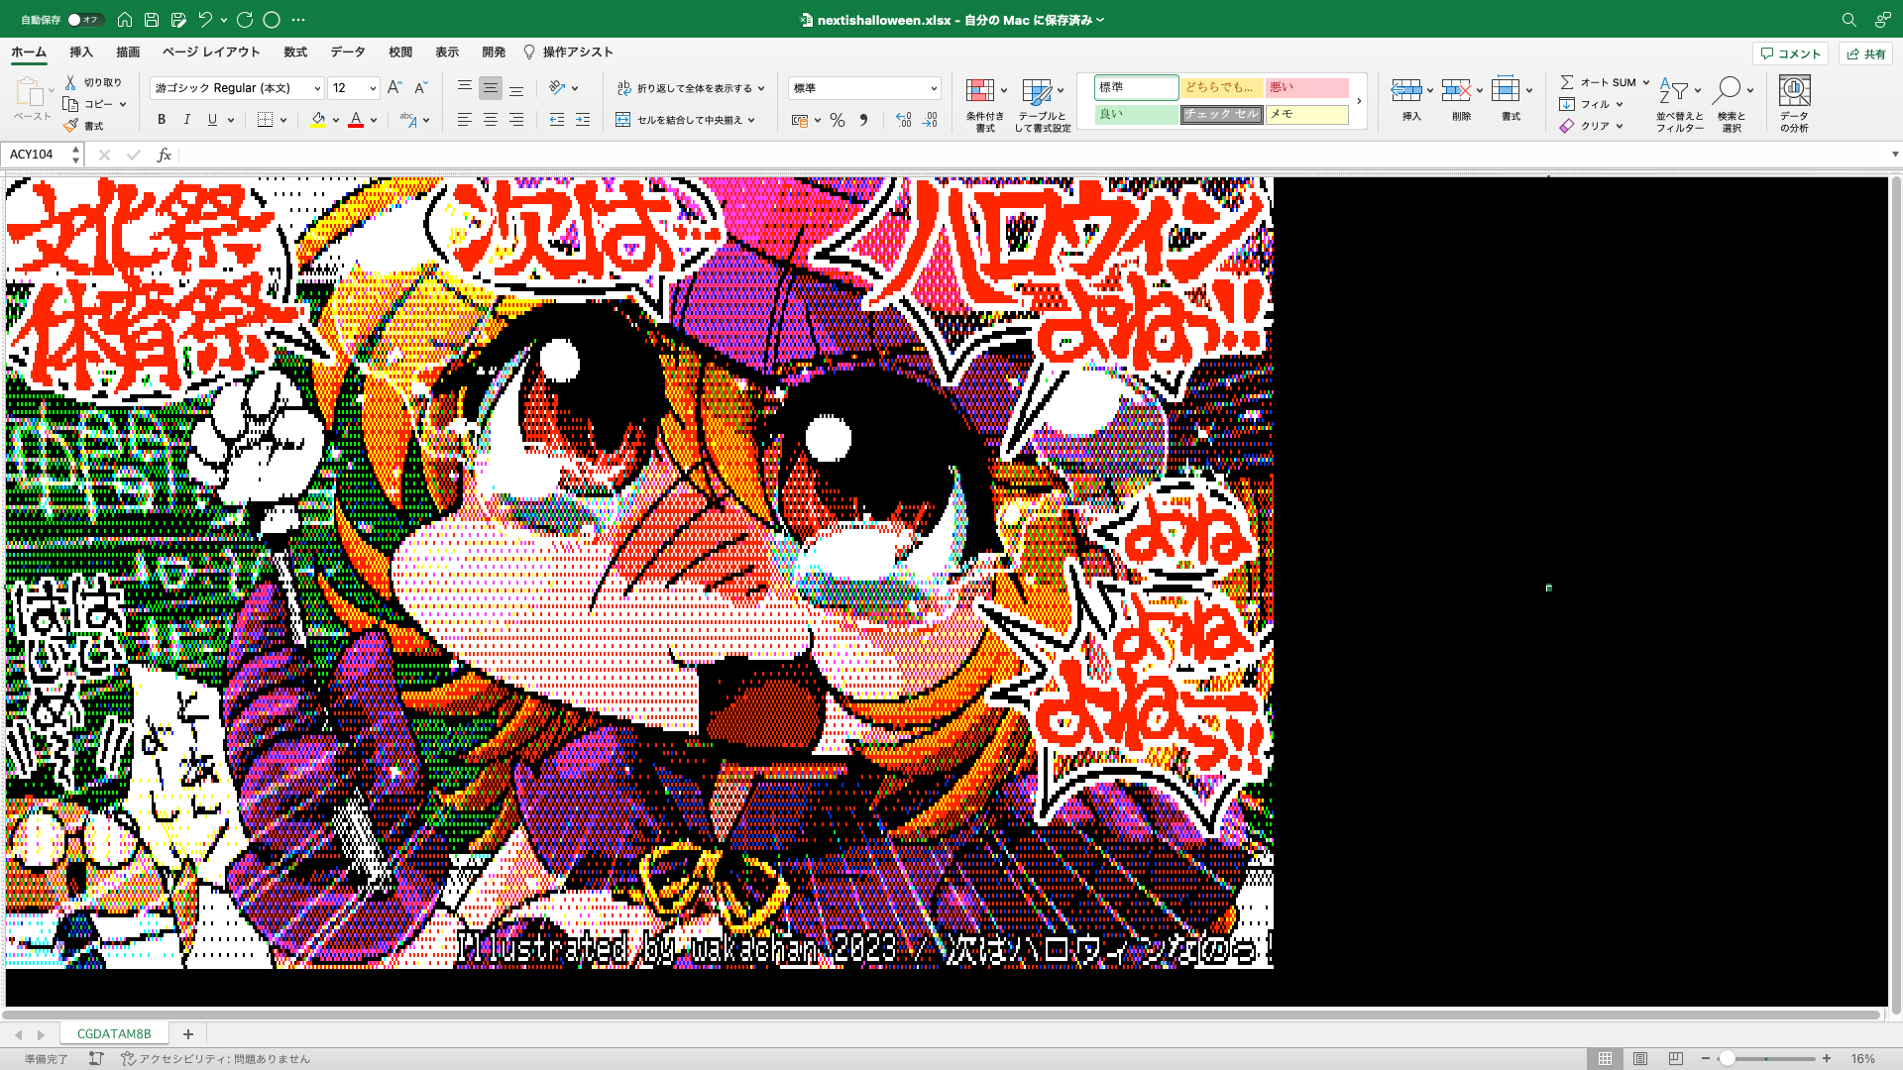Click the コメント (Comments) button
This screenshot has width=1903, height=1070.
pyautogui.click(x=1791, y=53)
